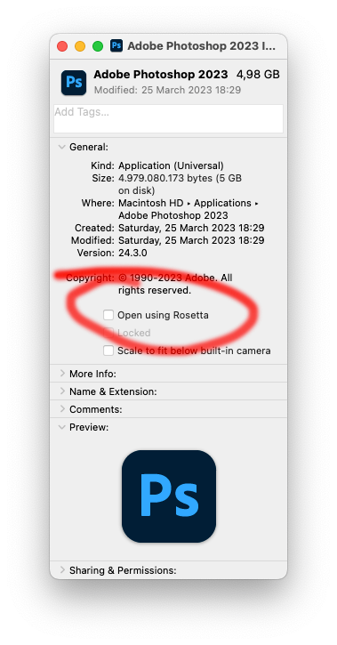Collapse the General section
This screenshot has width=337, height=645.
coord(62,147)
